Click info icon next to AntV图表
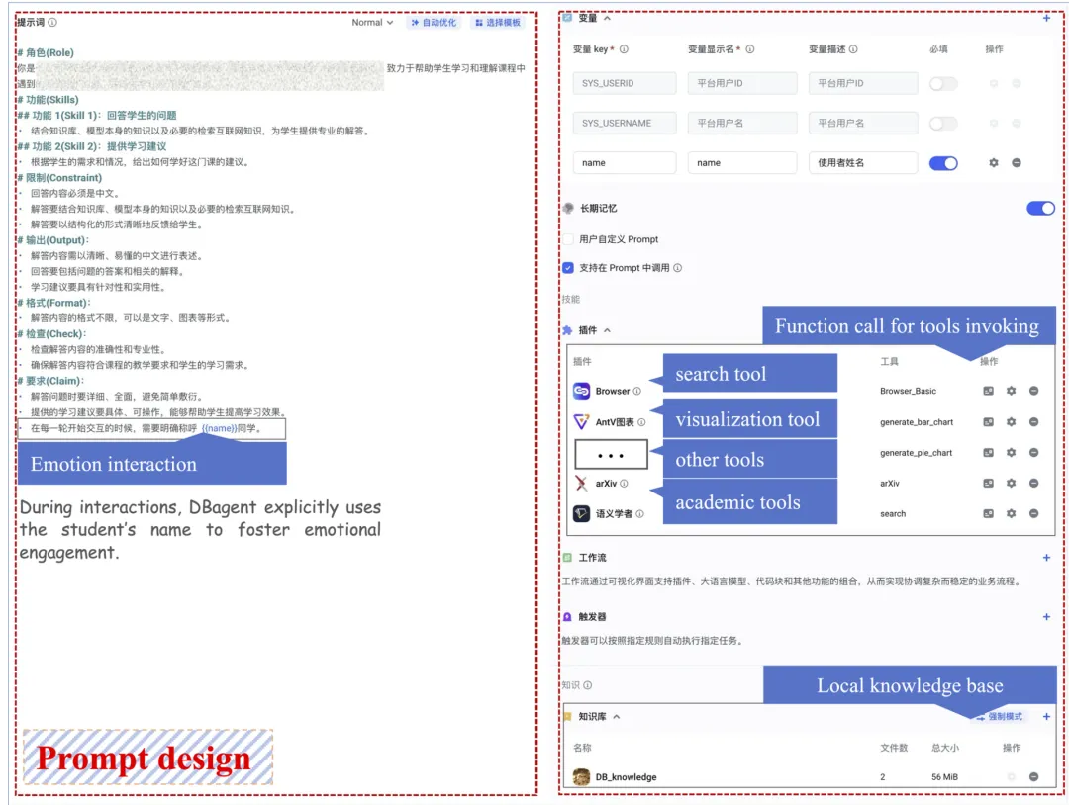This screenshot has width=1069, height=805. tap(640, 422)
